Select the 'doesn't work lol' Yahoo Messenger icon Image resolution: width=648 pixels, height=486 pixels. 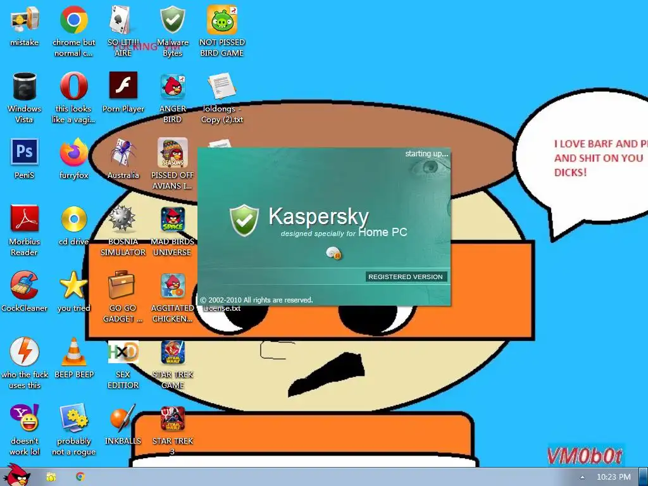[25, 418]
